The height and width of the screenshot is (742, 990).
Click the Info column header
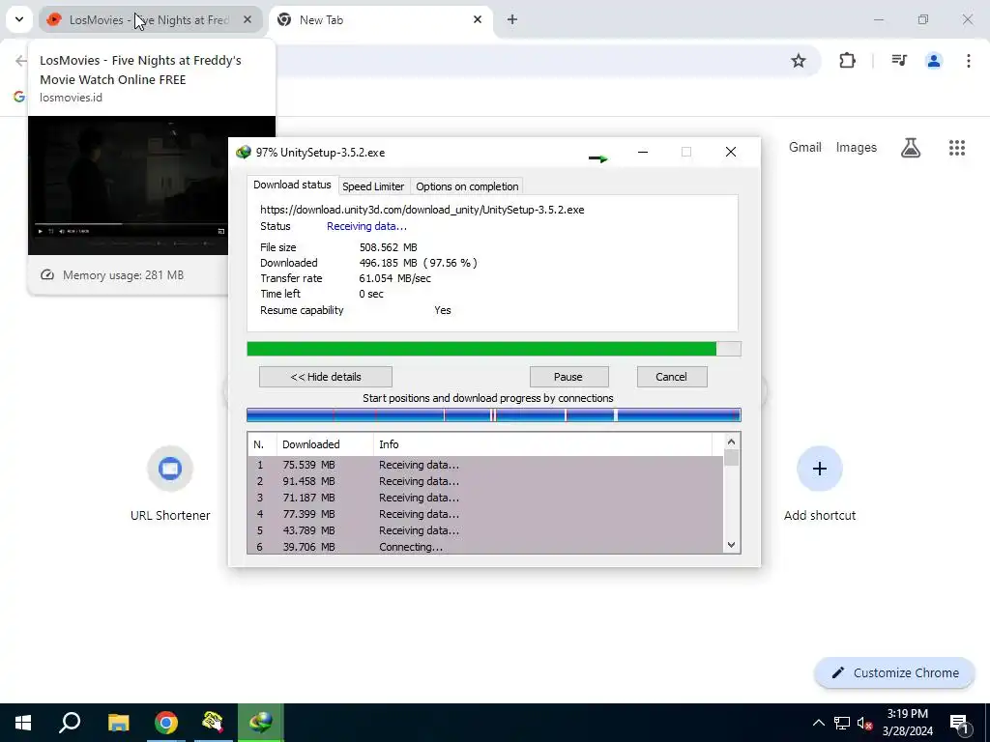(x=543, y=444)
